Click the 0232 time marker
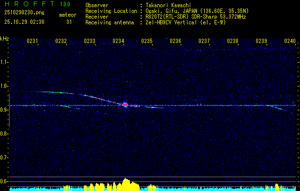 coord(61,41)
